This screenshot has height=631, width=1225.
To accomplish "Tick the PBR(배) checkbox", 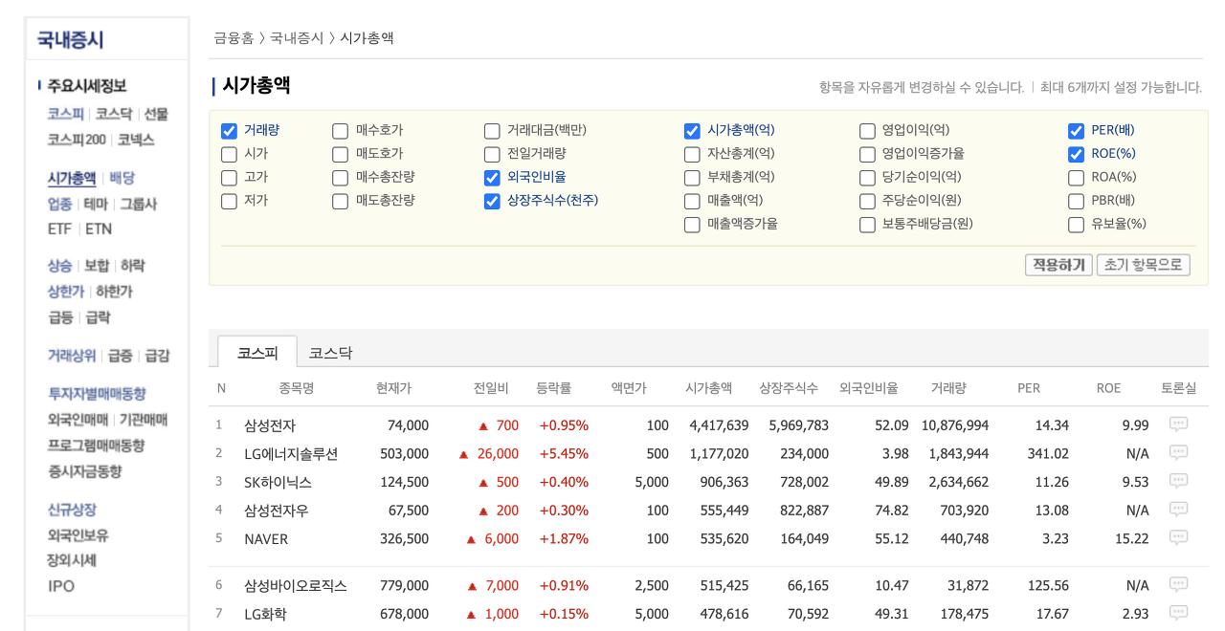I will pyautogui.click(x=1076, y=201).
